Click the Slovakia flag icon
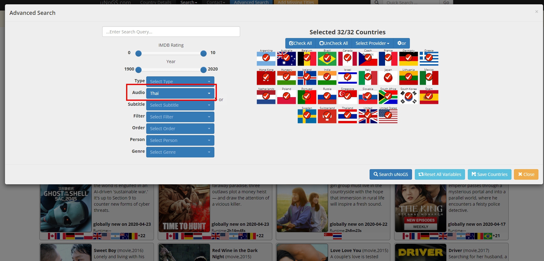 click(x=368, y=97)
